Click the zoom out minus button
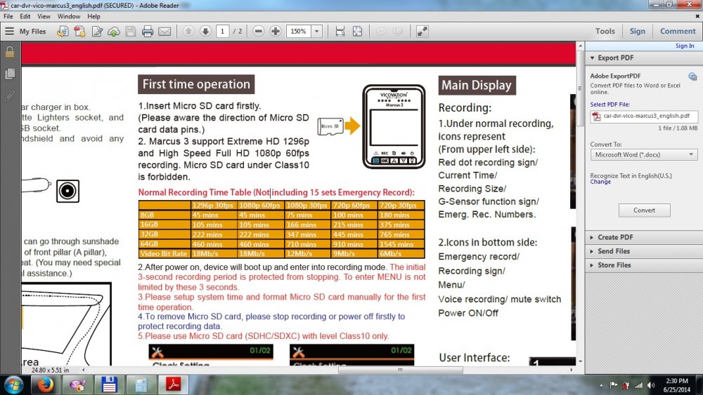The image size is (703, 395). pos(259,32)
